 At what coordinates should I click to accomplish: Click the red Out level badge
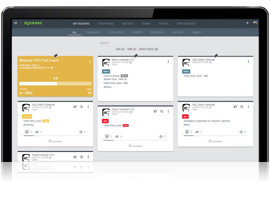pos(125,125)
